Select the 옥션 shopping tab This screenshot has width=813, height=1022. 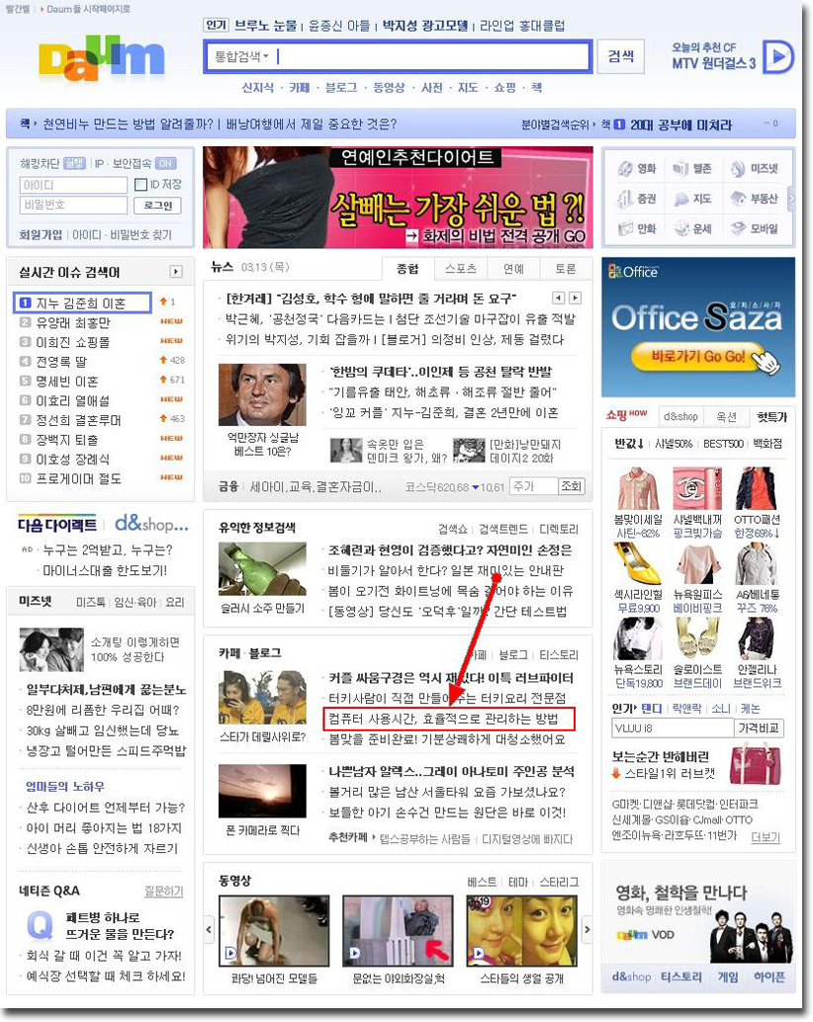tap(726, 416)
